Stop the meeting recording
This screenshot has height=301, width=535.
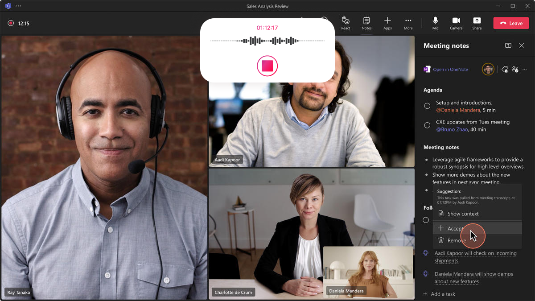pos(267,66)
